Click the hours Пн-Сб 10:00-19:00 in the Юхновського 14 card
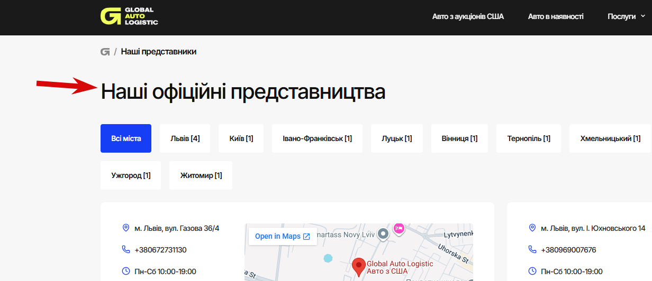652x281 pixels. (572, 271)
